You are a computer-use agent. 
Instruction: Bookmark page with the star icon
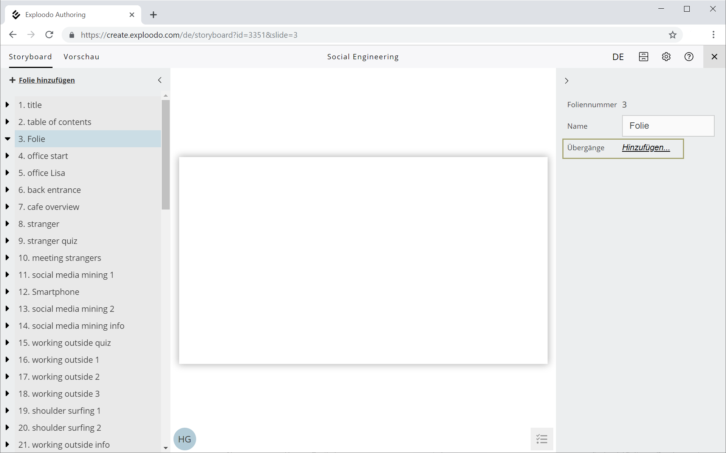tap(672, 35)
